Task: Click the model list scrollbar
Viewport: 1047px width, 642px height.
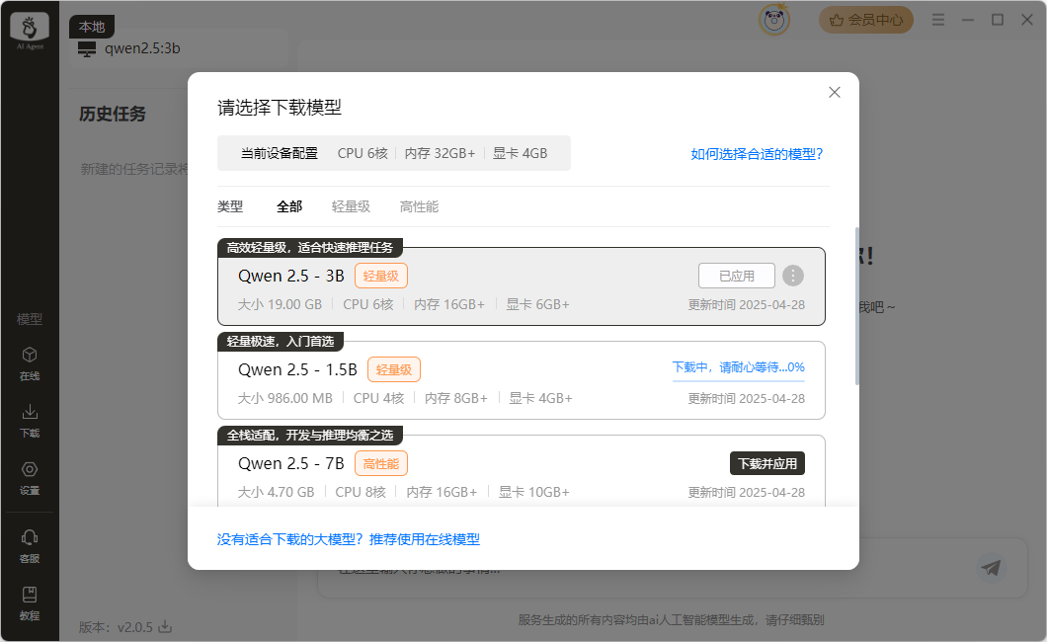Action: coord(856,306)
